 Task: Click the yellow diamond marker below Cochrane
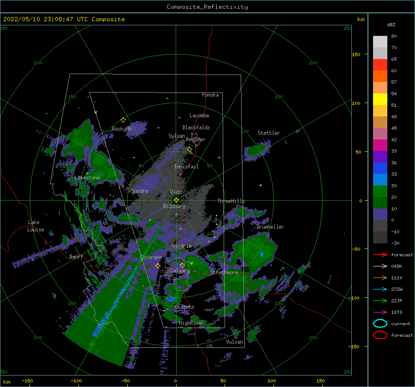pos(158,266)
